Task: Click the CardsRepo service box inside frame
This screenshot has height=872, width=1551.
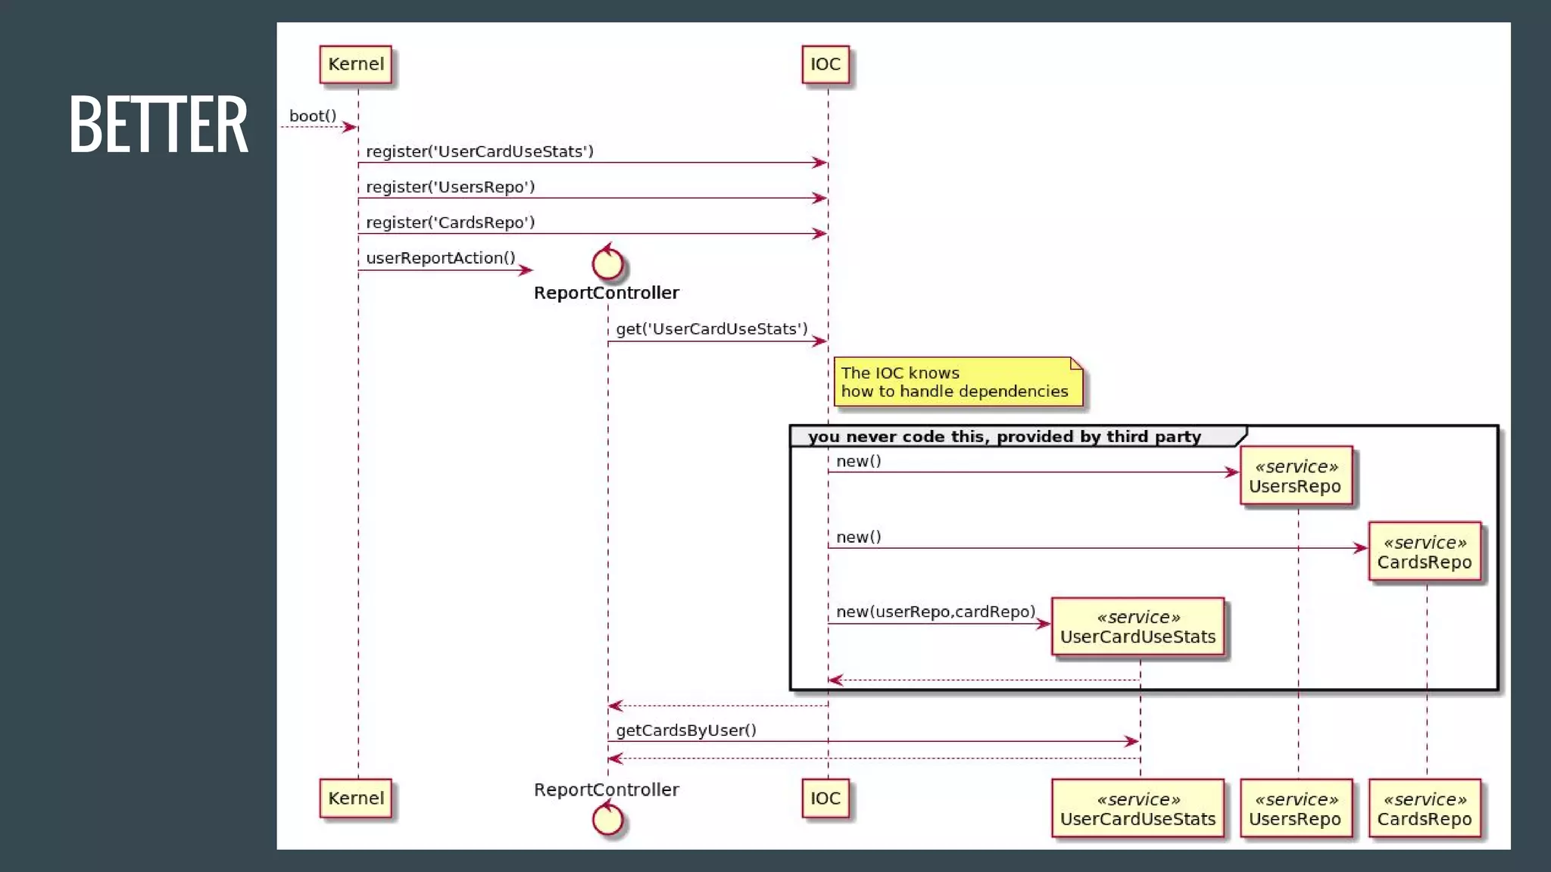Action: [1424, 552]
